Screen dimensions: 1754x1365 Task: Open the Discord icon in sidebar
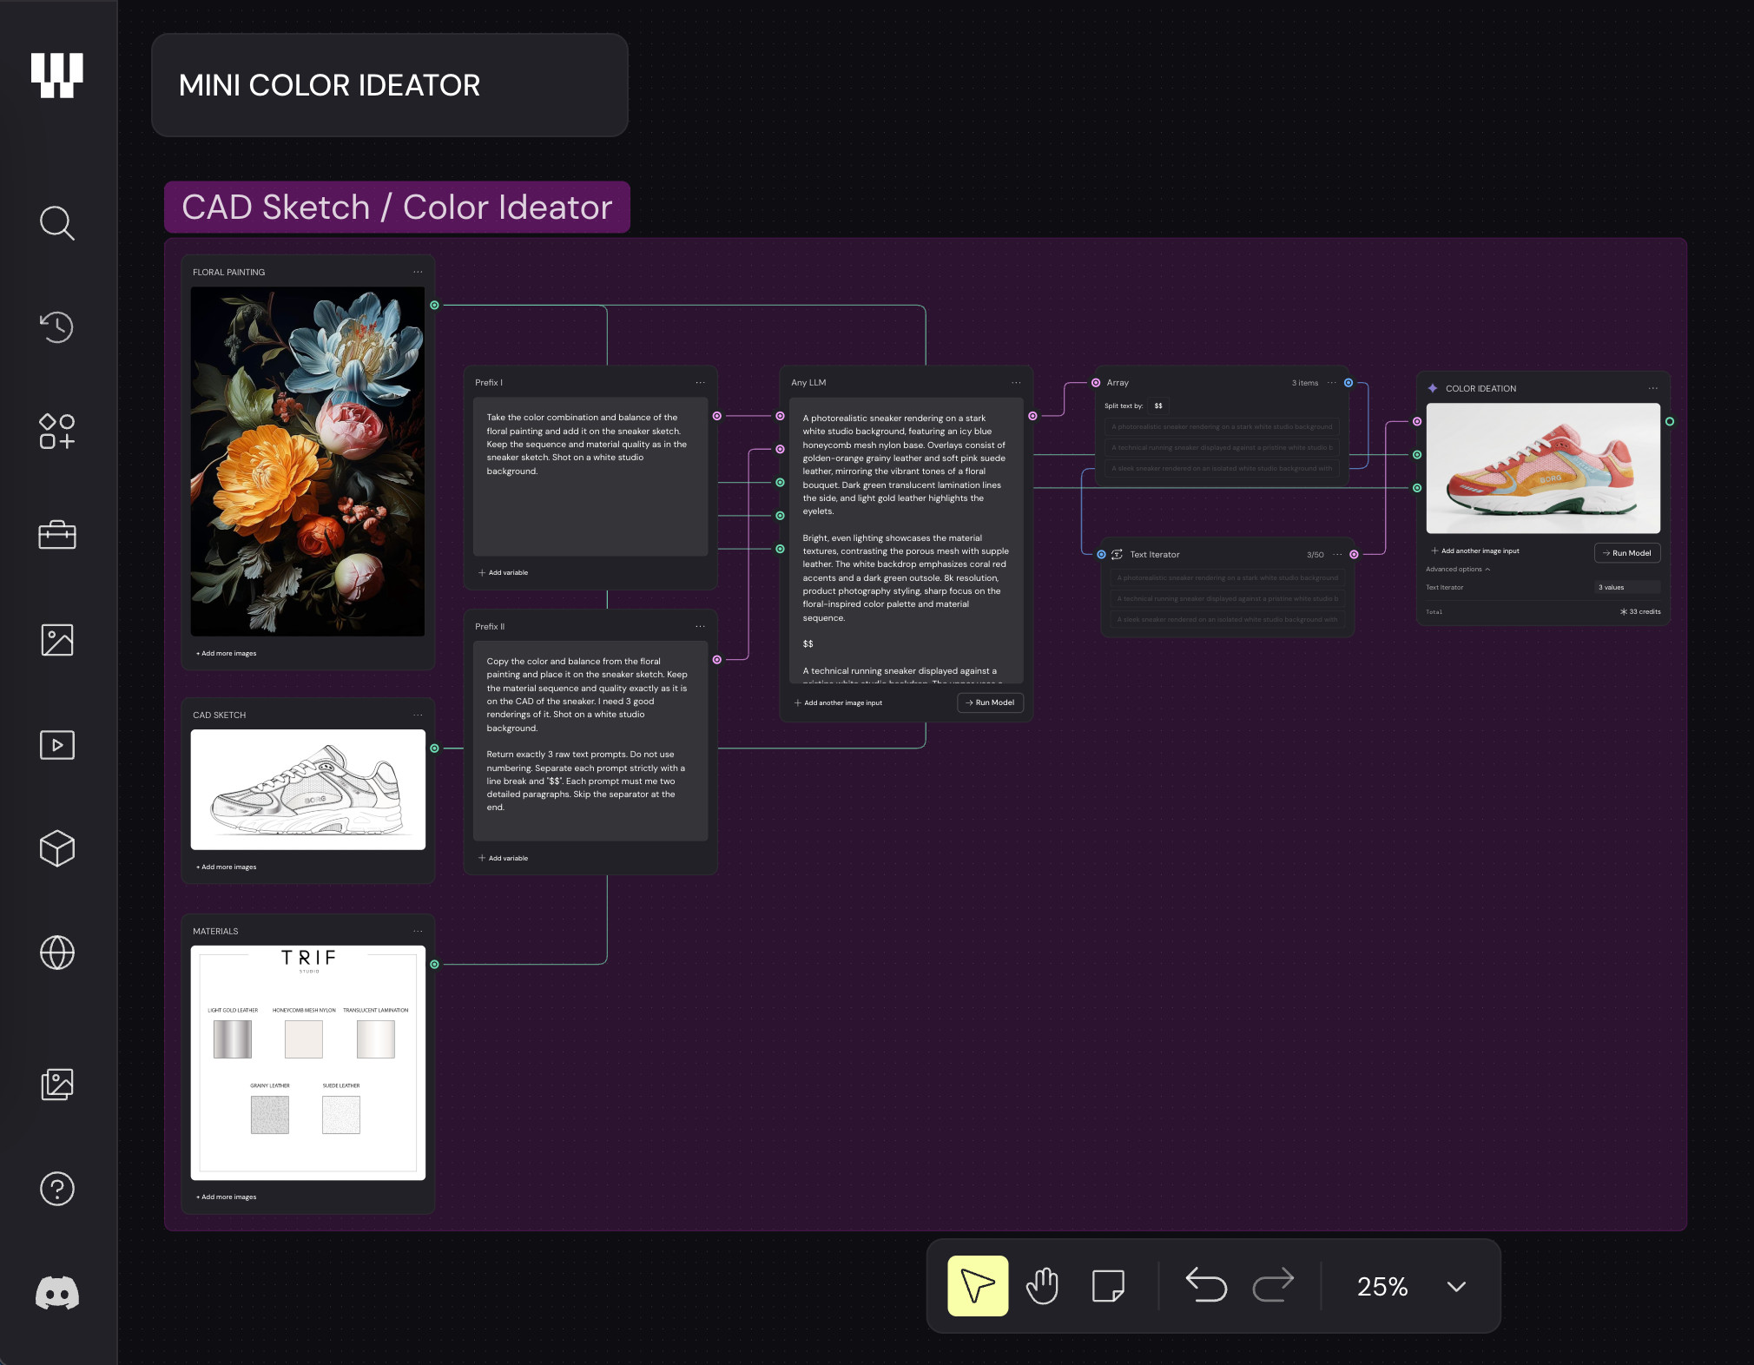57,1293
